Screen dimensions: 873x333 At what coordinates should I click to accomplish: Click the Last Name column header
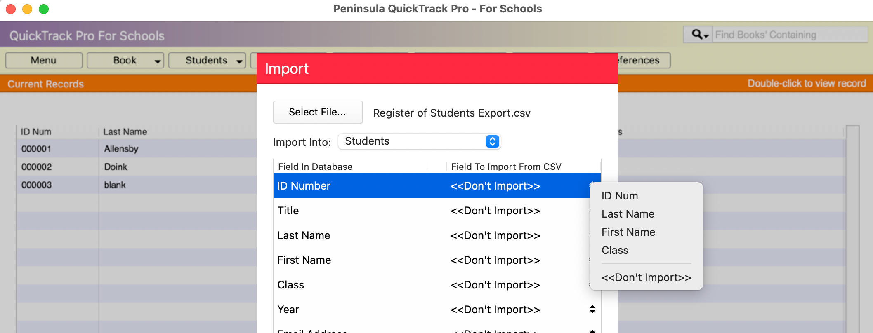[125, 132]
